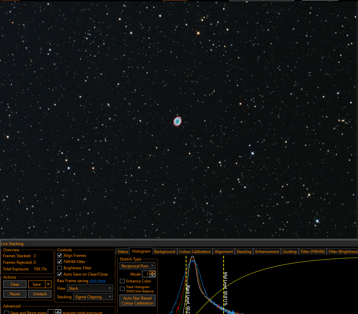Click the Ring Nebula in the image

tap(178, 121)
